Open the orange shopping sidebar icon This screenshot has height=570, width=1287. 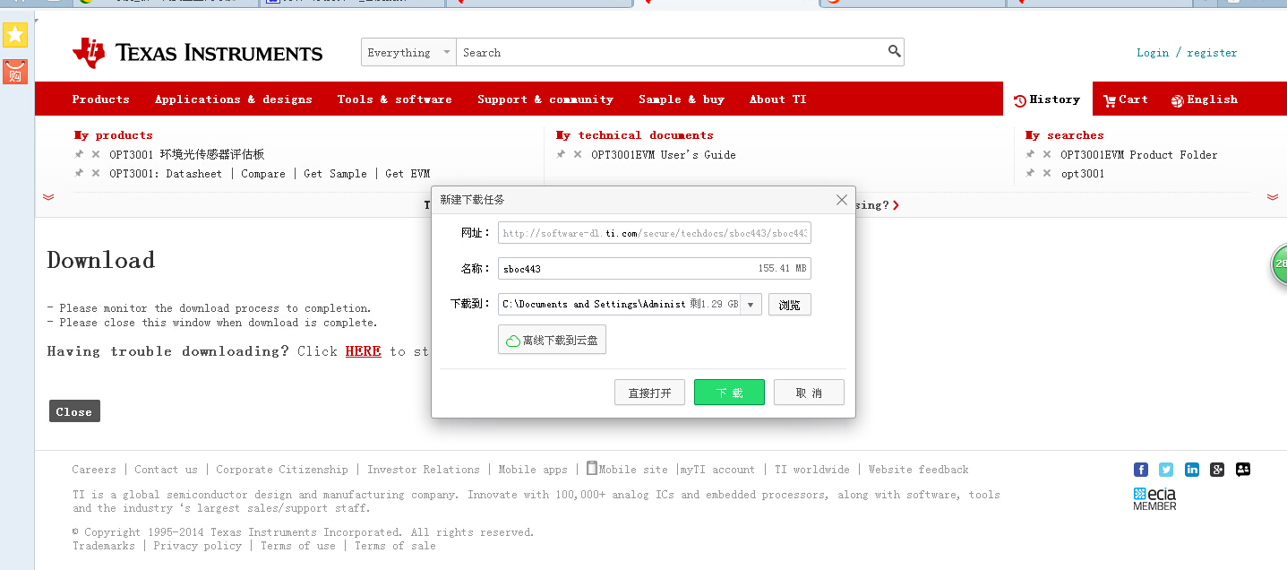(x=15, y=72)
